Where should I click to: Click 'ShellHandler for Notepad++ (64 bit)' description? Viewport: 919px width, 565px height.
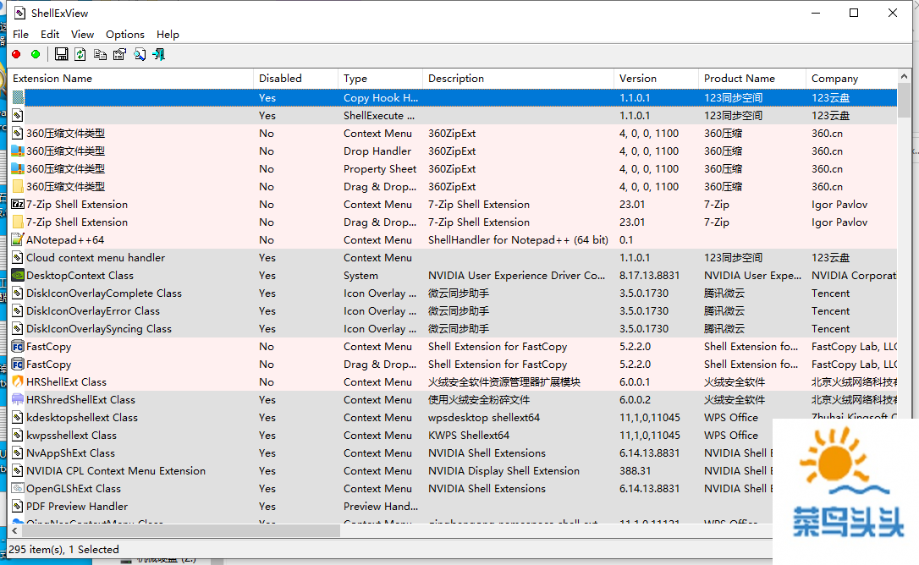click(518, 239)
